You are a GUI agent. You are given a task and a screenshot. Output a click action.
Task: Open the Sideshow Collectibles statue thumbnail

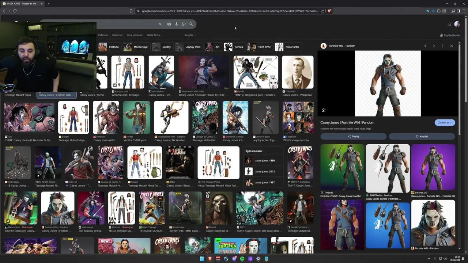204,72
